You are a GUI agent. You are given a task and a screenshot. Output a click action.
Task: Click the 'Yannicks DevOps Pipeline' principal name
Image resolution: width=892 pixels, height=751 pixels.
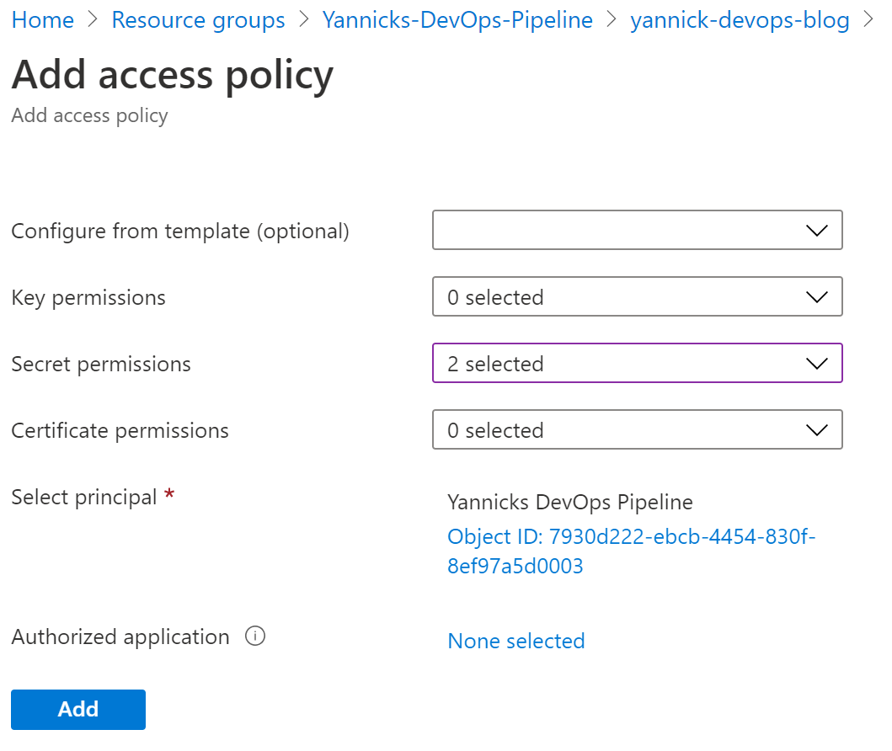pos(570,503)
